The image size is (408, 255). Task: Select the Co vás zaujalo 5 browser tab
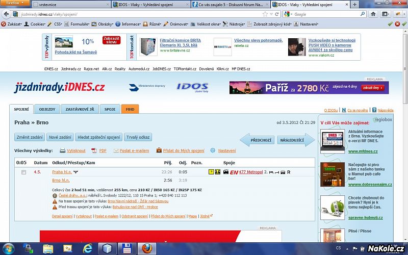tap(231, 5)
